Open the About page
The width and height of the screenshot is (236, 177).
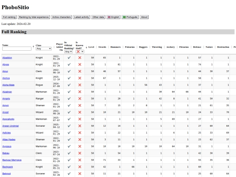coord(144,17)
